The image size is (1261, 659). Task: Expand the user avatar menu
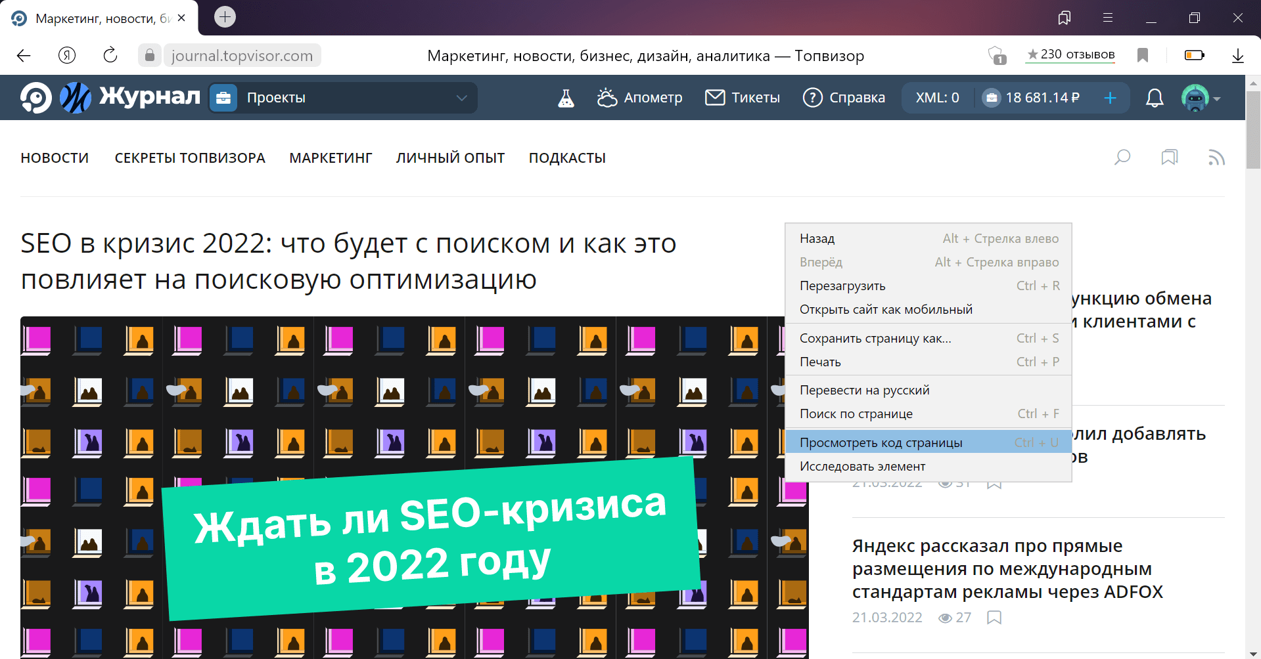1201,98
